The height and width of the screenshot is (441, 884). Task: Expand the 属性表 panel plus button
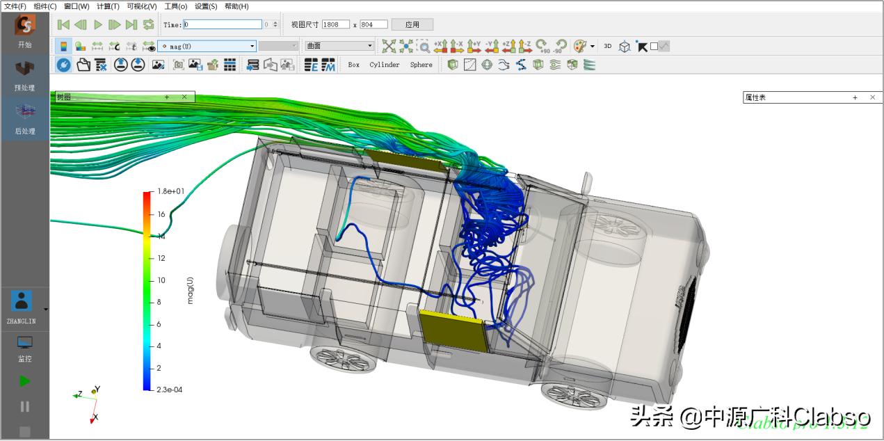pyautogui.click(x=855, y=97)
